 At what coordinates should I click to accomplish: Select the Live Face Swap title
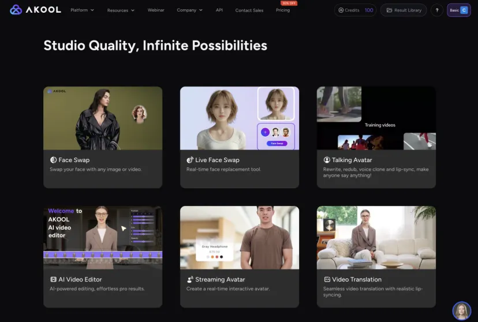pyautogui.click(x=218, y=160)
